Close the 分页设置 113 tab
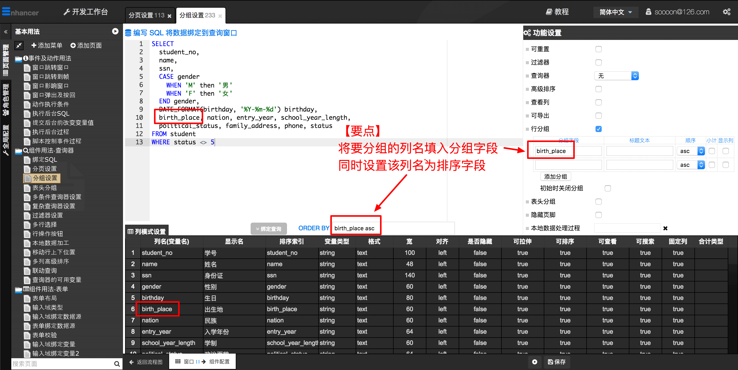Viewport: 738px width, 370px height. (170, 16)
